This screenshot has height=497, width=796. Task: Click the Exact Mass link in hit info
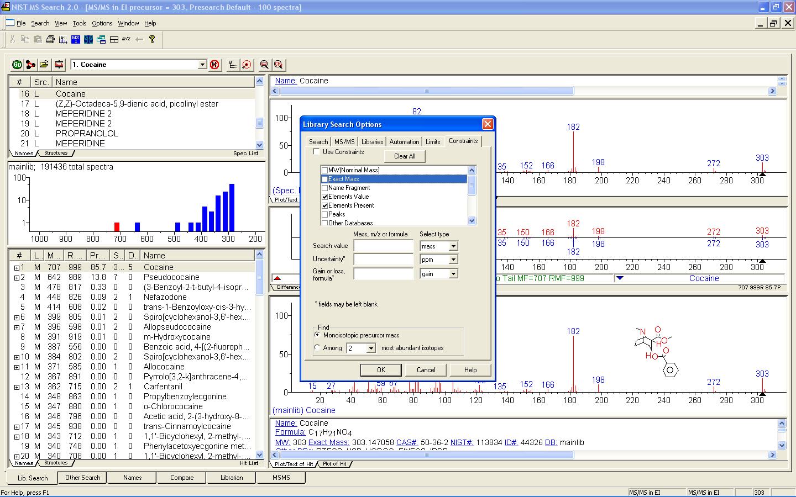tap(329, 442)
